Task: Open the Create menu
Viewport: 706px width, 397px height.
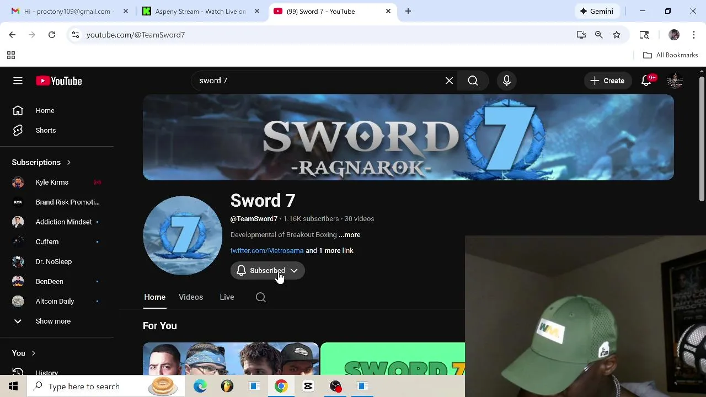Action: click(607, 81)
